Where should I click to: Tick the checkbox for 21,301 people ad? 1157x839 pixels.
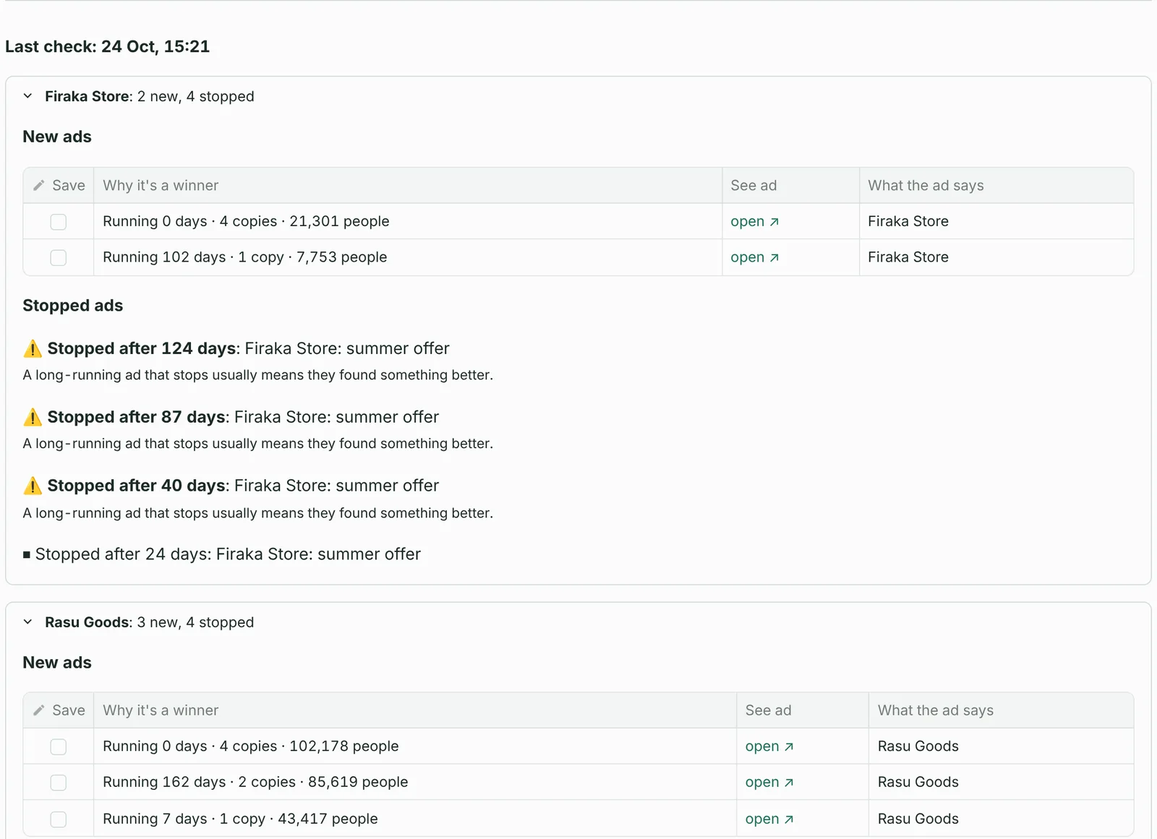point(59,222)
